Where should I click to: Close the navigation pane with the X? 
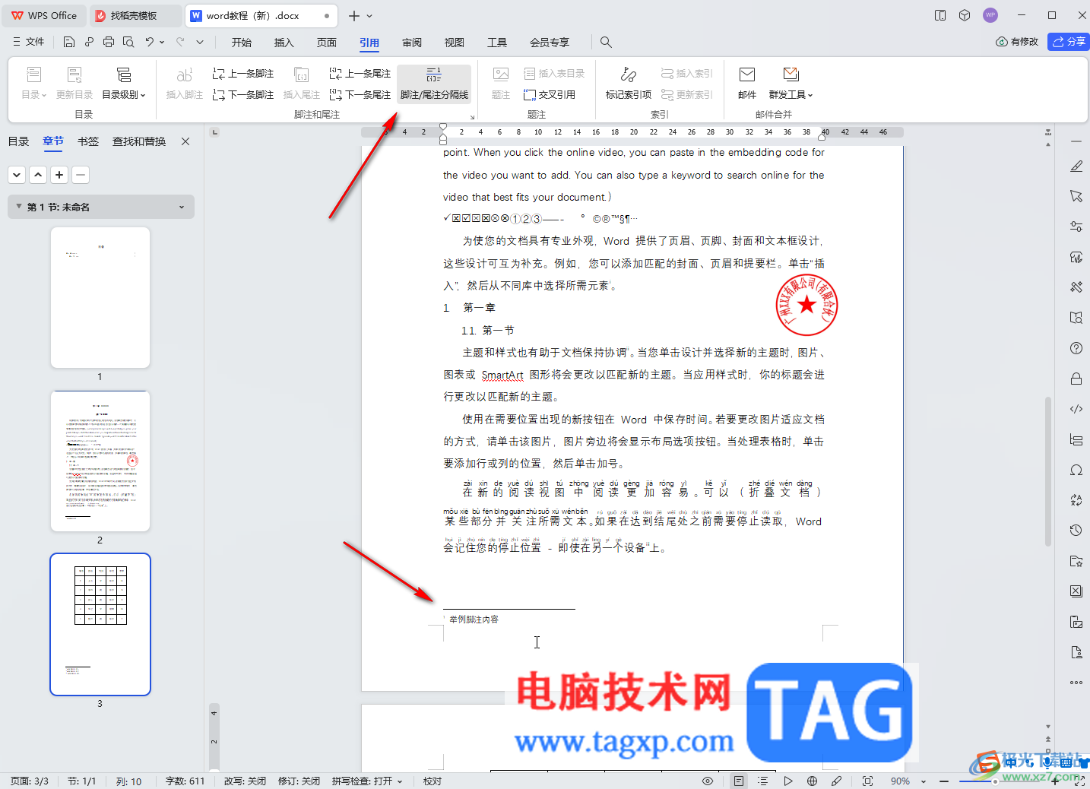click(185, 141)
